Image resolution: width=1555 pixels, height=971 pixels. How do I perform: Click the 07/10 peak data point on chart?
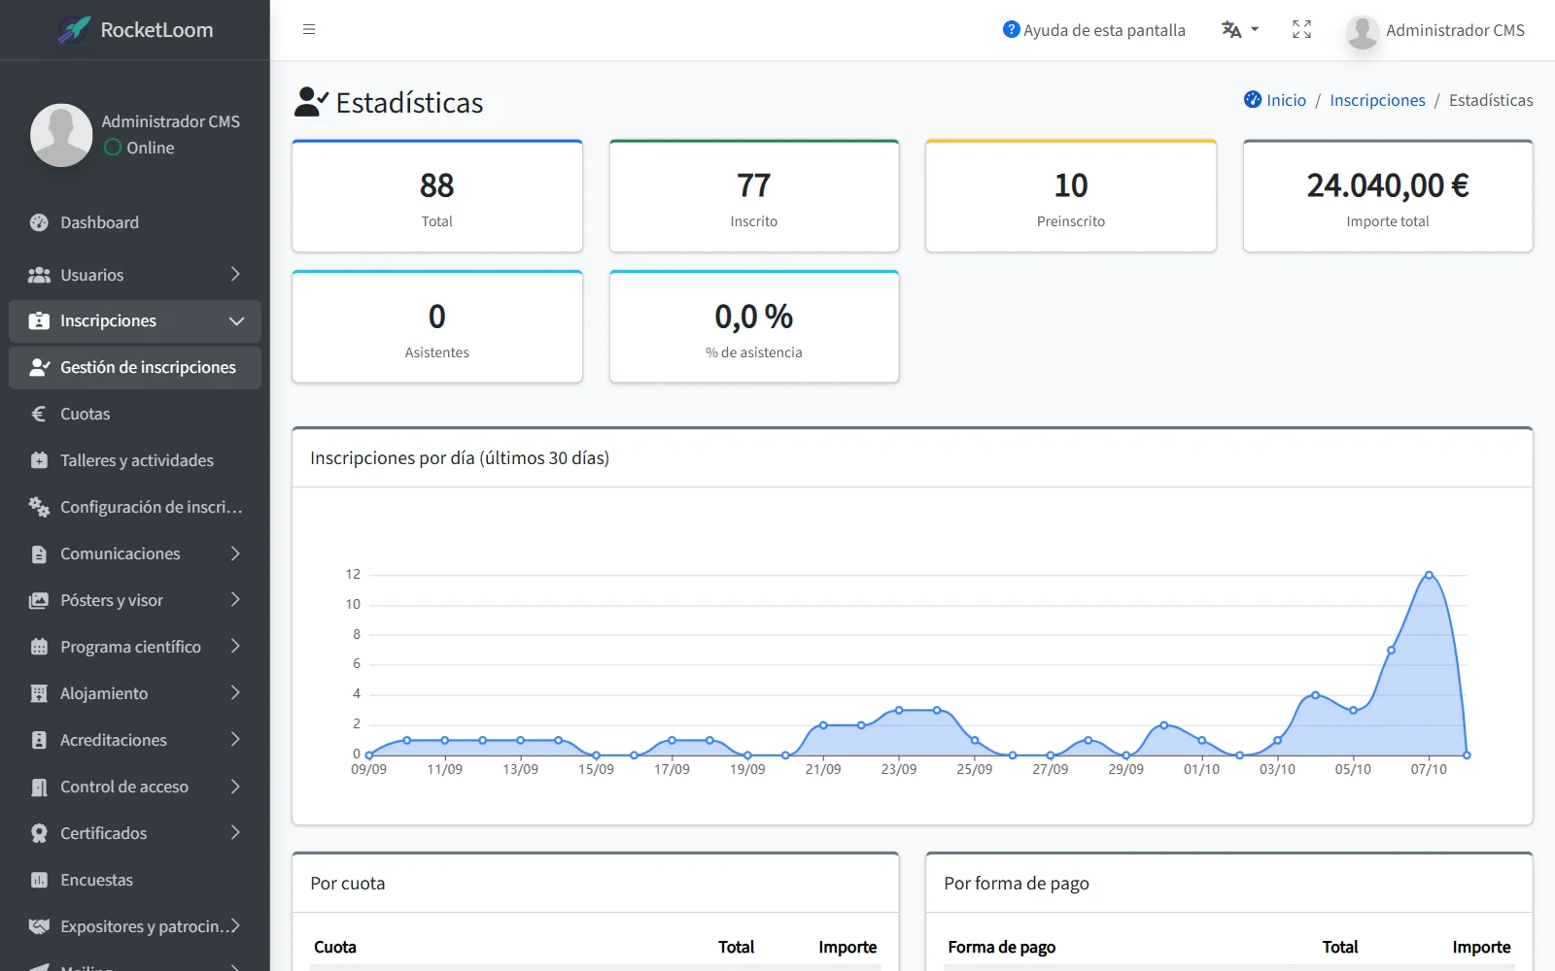(x=1429, y=575)
